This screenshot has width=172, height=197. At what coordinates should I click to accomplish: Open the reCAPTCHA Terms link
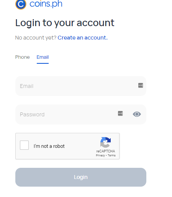tap(111, 156)
